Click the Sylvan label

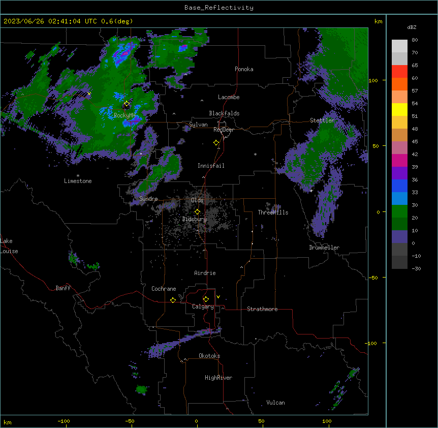[198, 125]
